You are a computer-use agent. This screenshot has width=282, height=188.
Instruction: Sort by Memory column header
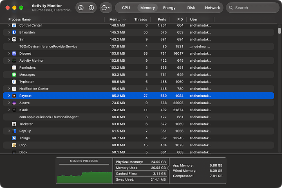click(x=115, y=20)
